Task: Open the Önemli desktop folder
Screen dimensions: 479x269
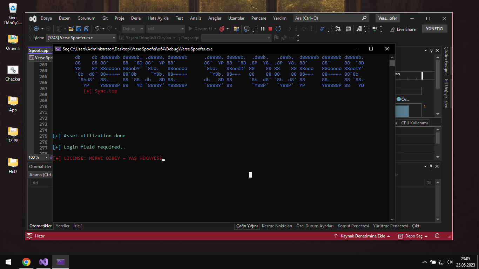Action: (x=13, y=42)
